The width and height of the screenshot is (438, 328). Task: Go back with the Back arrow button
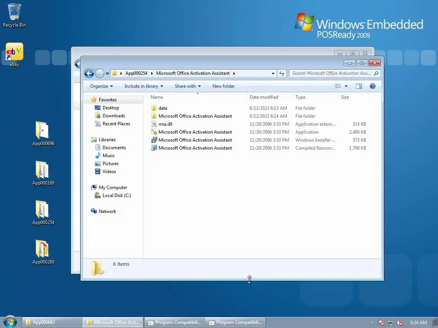(89, 73)
